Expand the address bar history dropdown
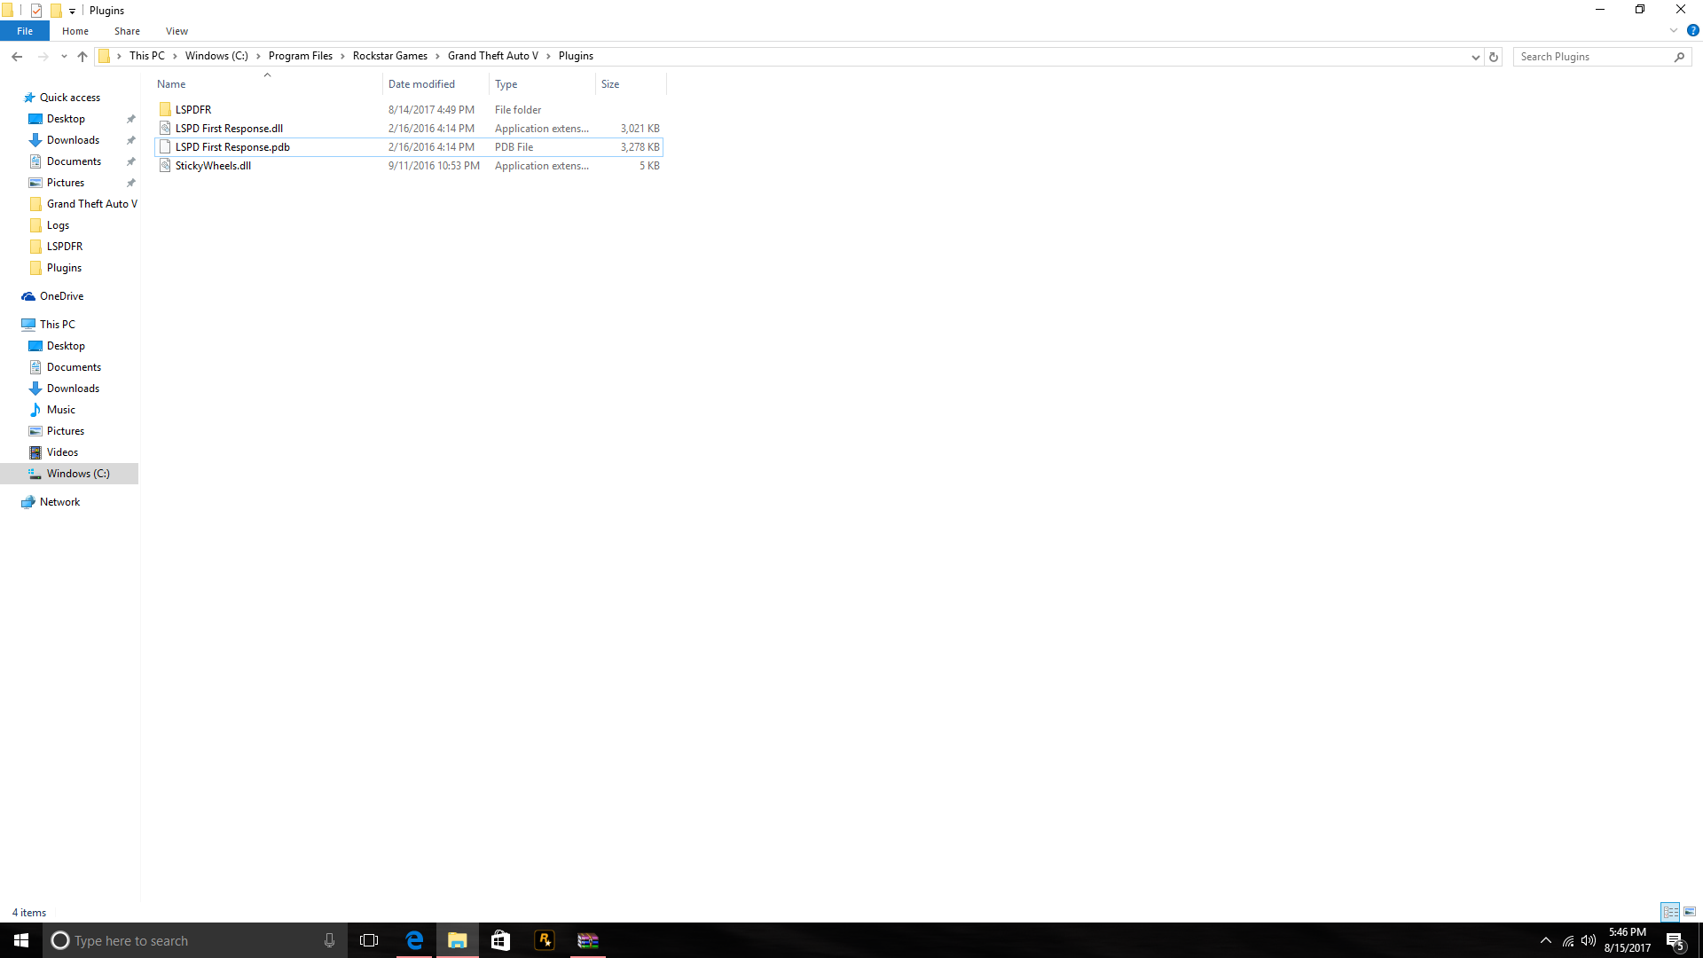The height and width of the screenshot is (958, 1703). point(1475,57)
